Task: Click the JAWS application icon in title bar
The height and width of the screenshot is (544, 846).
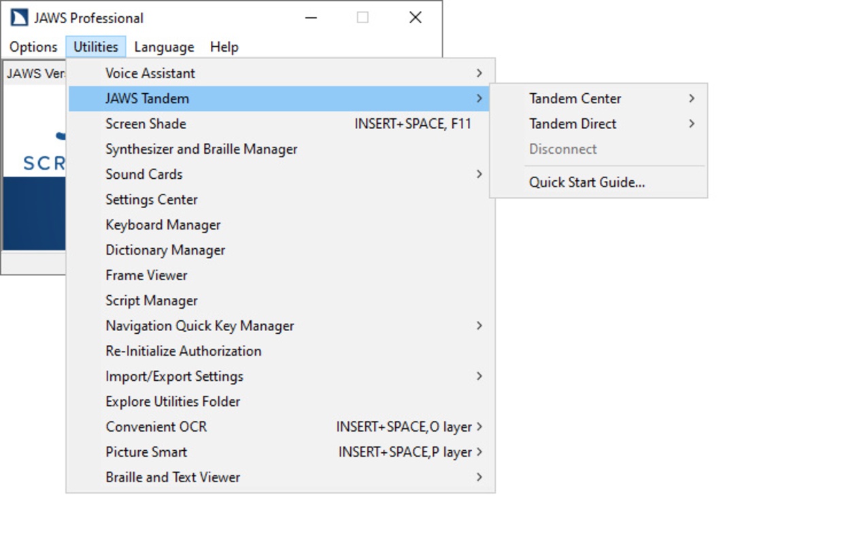Action: pos(19,18)
